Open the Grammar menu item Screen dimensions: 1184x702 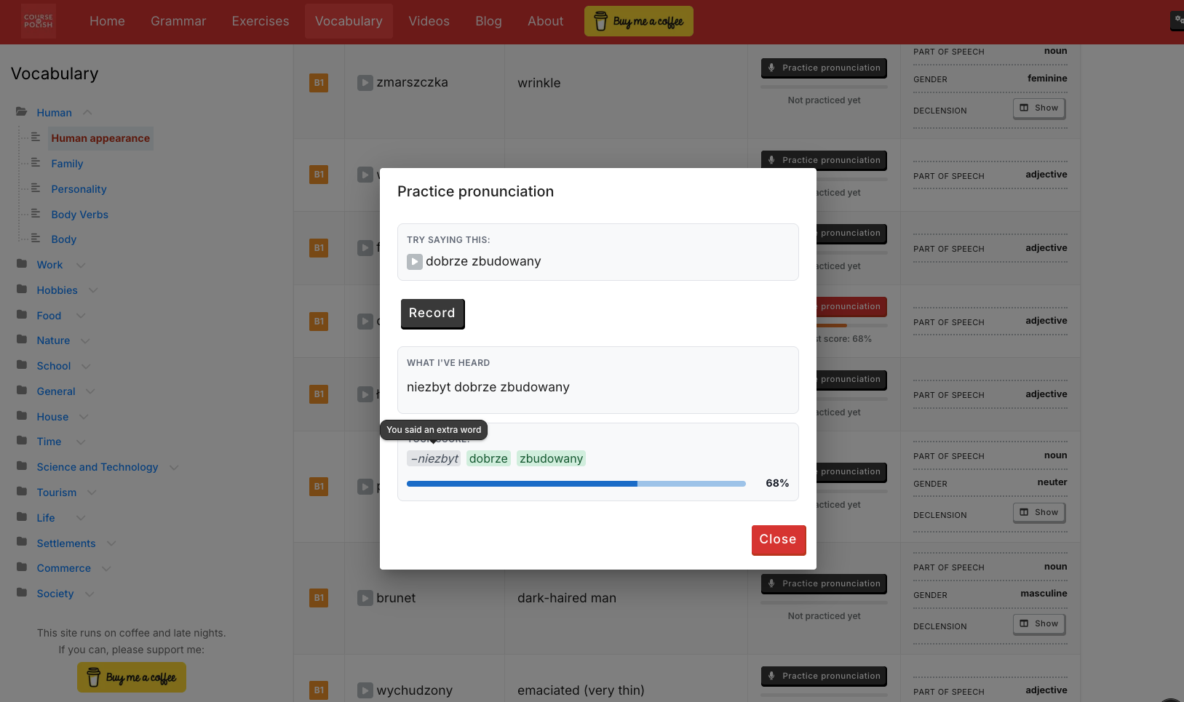pos(178,21)
